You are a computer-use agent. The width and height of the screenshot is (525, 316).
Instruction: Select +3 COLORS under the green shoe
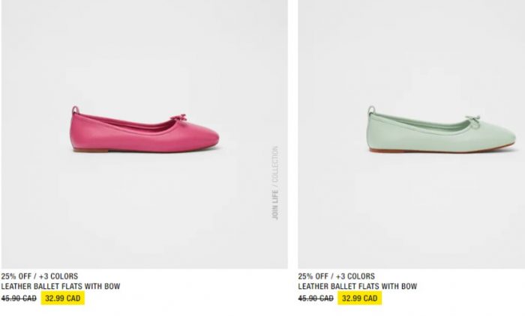355,276
